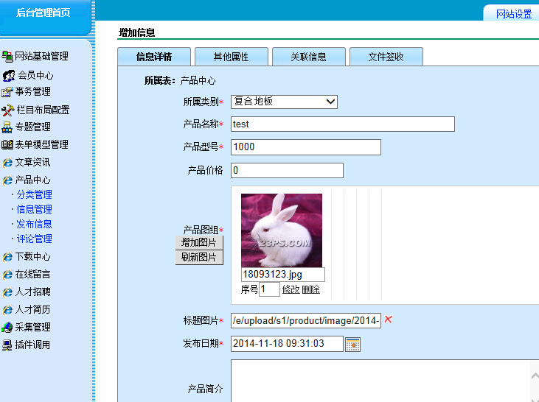Clear 标题图片 with the red X icon
This screenshot has width=539, height=402.
click(x=389, y=320)
